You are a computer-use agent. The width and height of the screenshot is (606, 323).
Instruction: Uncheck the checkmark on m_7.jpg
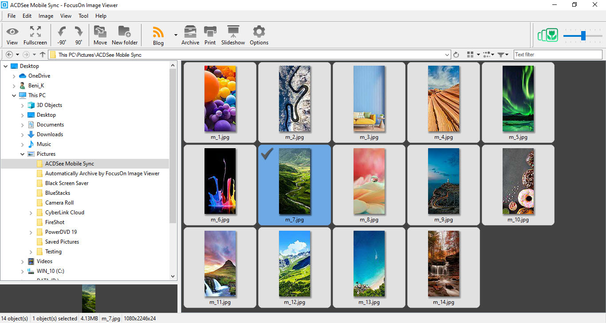[267, 154]
